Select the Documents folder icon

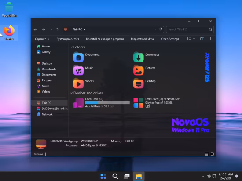tap(78, 57)
